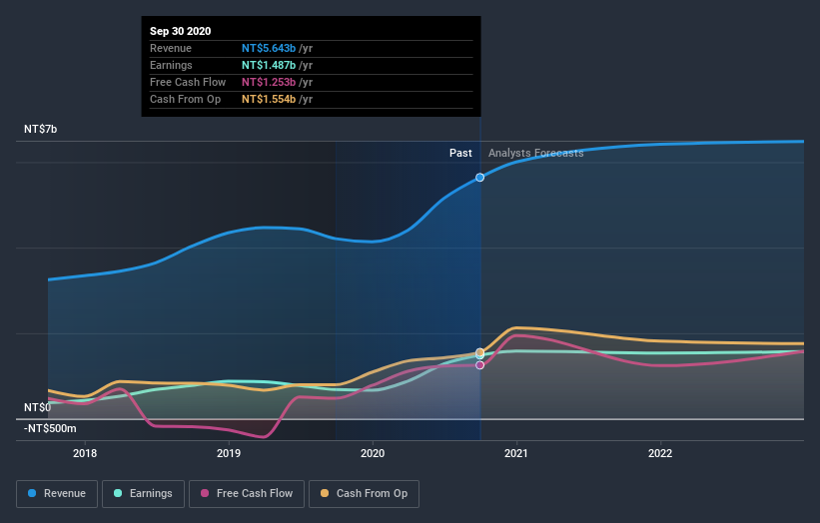This screenshot has height=523, width=820.
Task: Click the 'Past' label on chart
Action: point(460,153)
